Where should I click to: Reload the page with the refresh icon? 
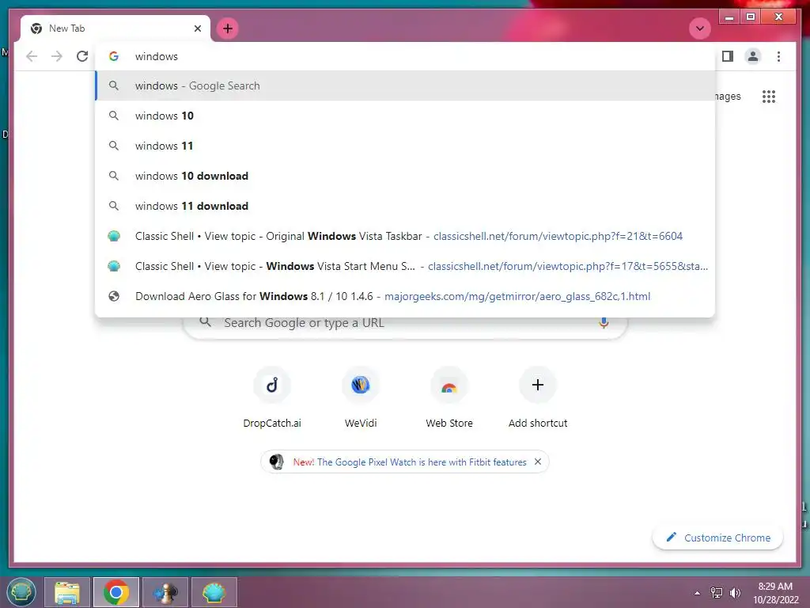(x=82, y=56)
